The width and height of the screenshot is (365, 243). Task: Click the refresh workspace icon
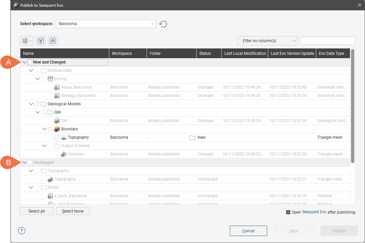(x=163, y=24)
